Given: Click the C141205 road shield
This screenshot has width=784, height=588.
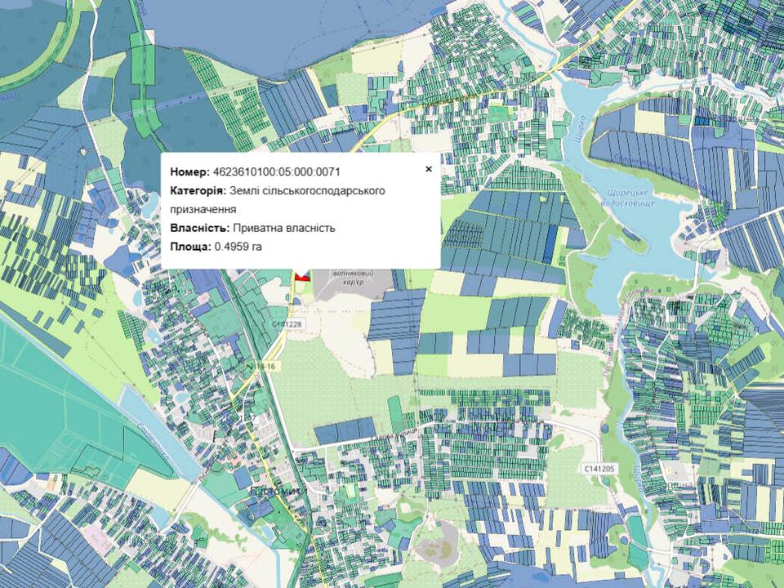Looking at the screenshot, I should (x=599, y=468).
